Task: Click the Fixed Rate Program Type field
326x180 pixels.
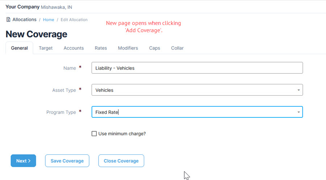Action: [x=197, y=112]
